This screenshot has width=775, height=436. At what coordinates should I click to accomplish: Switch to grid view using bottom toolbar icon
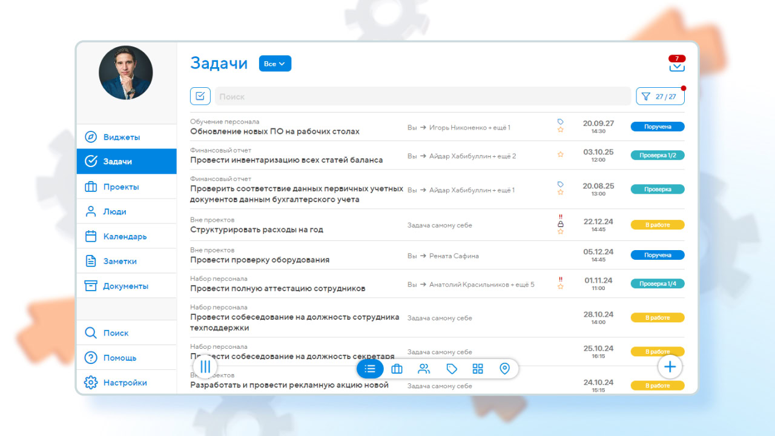click(x=478, y=368)
